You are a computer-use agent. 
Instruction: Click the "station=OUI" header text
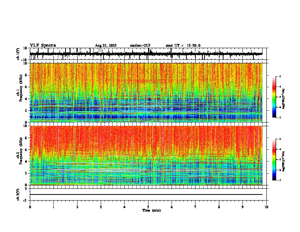coord(140,45)
